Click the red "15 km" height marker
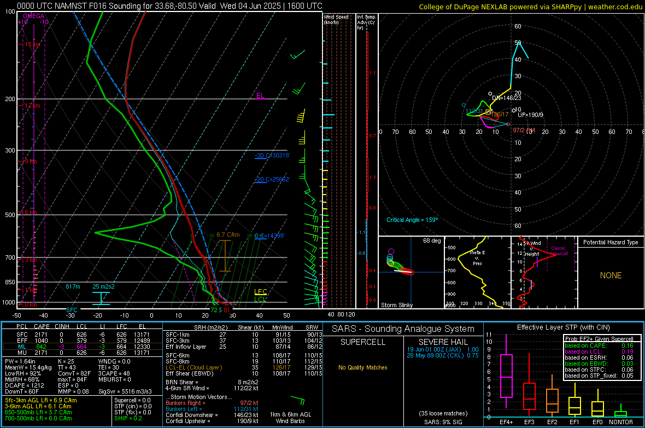The height and width of the screenshot is (428, 645). click(32, 44)
